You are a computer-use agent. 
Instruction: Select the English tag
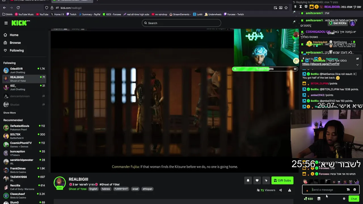93,189
